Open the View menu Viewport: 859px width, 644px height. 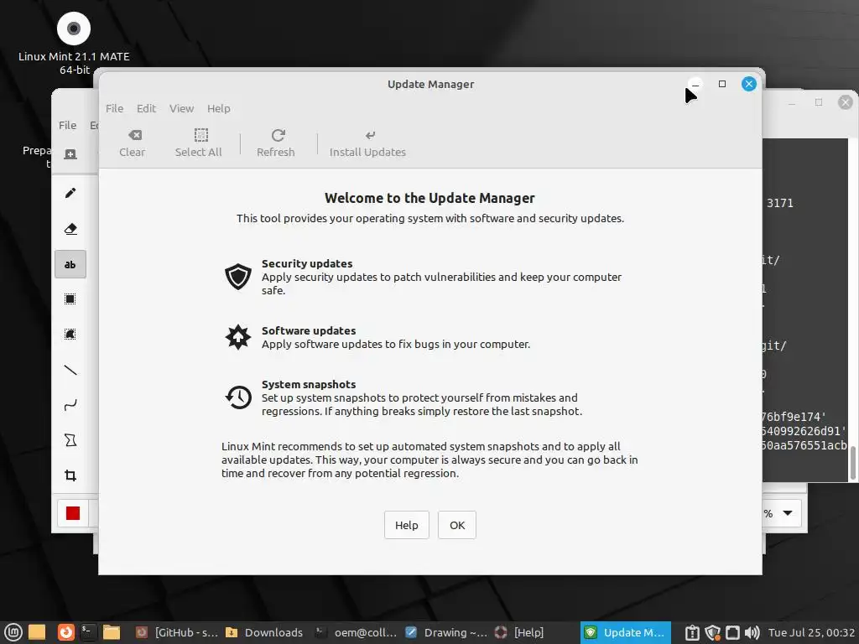[x=181, y=108]
